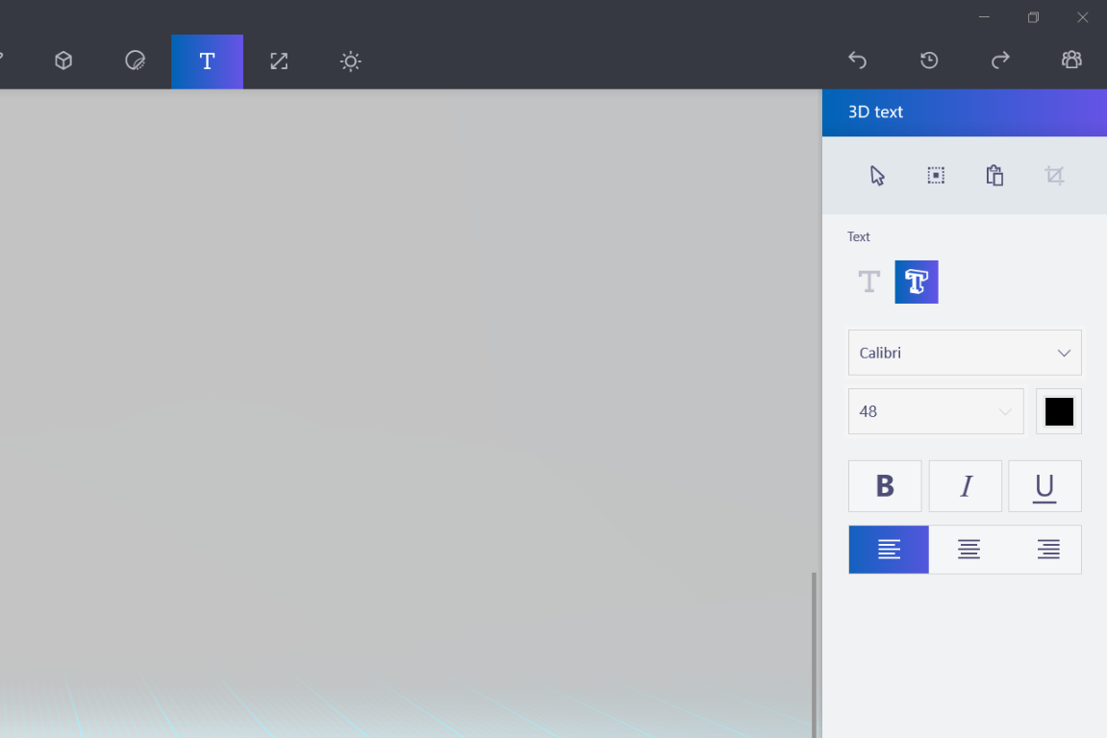The width and height of the screenshot is (1107, 738).
Task: Click the disabled Crop icon
Action: [x=1054, y=176]
